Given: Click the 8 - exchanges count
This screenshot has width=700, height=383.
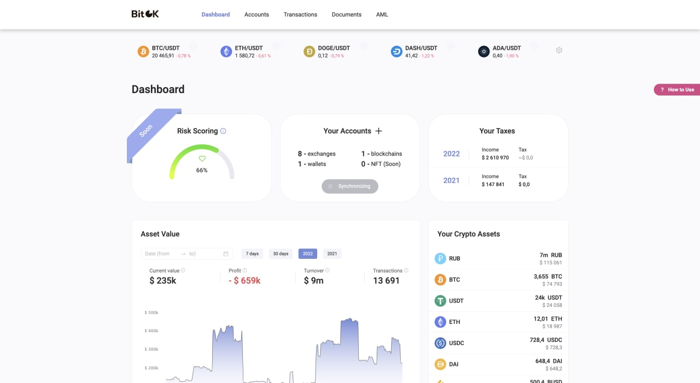Looking at the screenshot, I should [x=317, y=154].
